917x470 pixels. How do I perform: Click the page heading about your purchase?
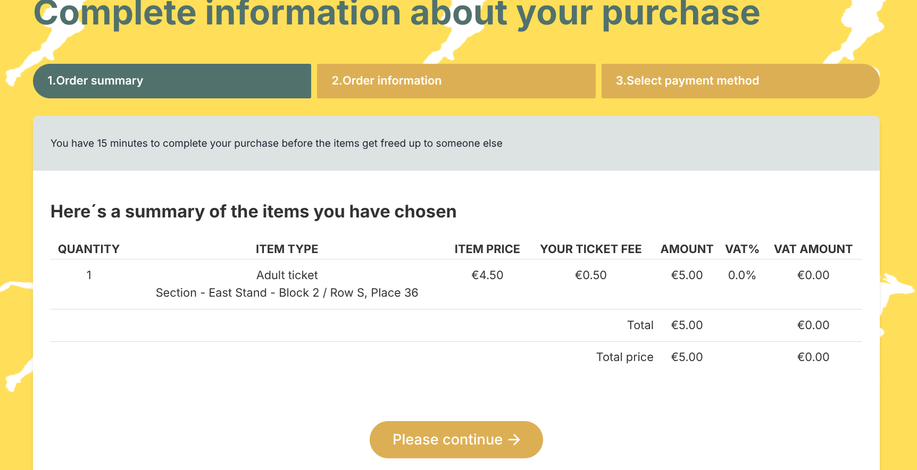pyautogui.click(x=396, y=13)
